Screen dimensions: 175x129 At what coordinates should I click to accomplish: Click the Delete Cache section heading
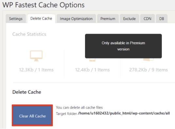pos(27,92)
